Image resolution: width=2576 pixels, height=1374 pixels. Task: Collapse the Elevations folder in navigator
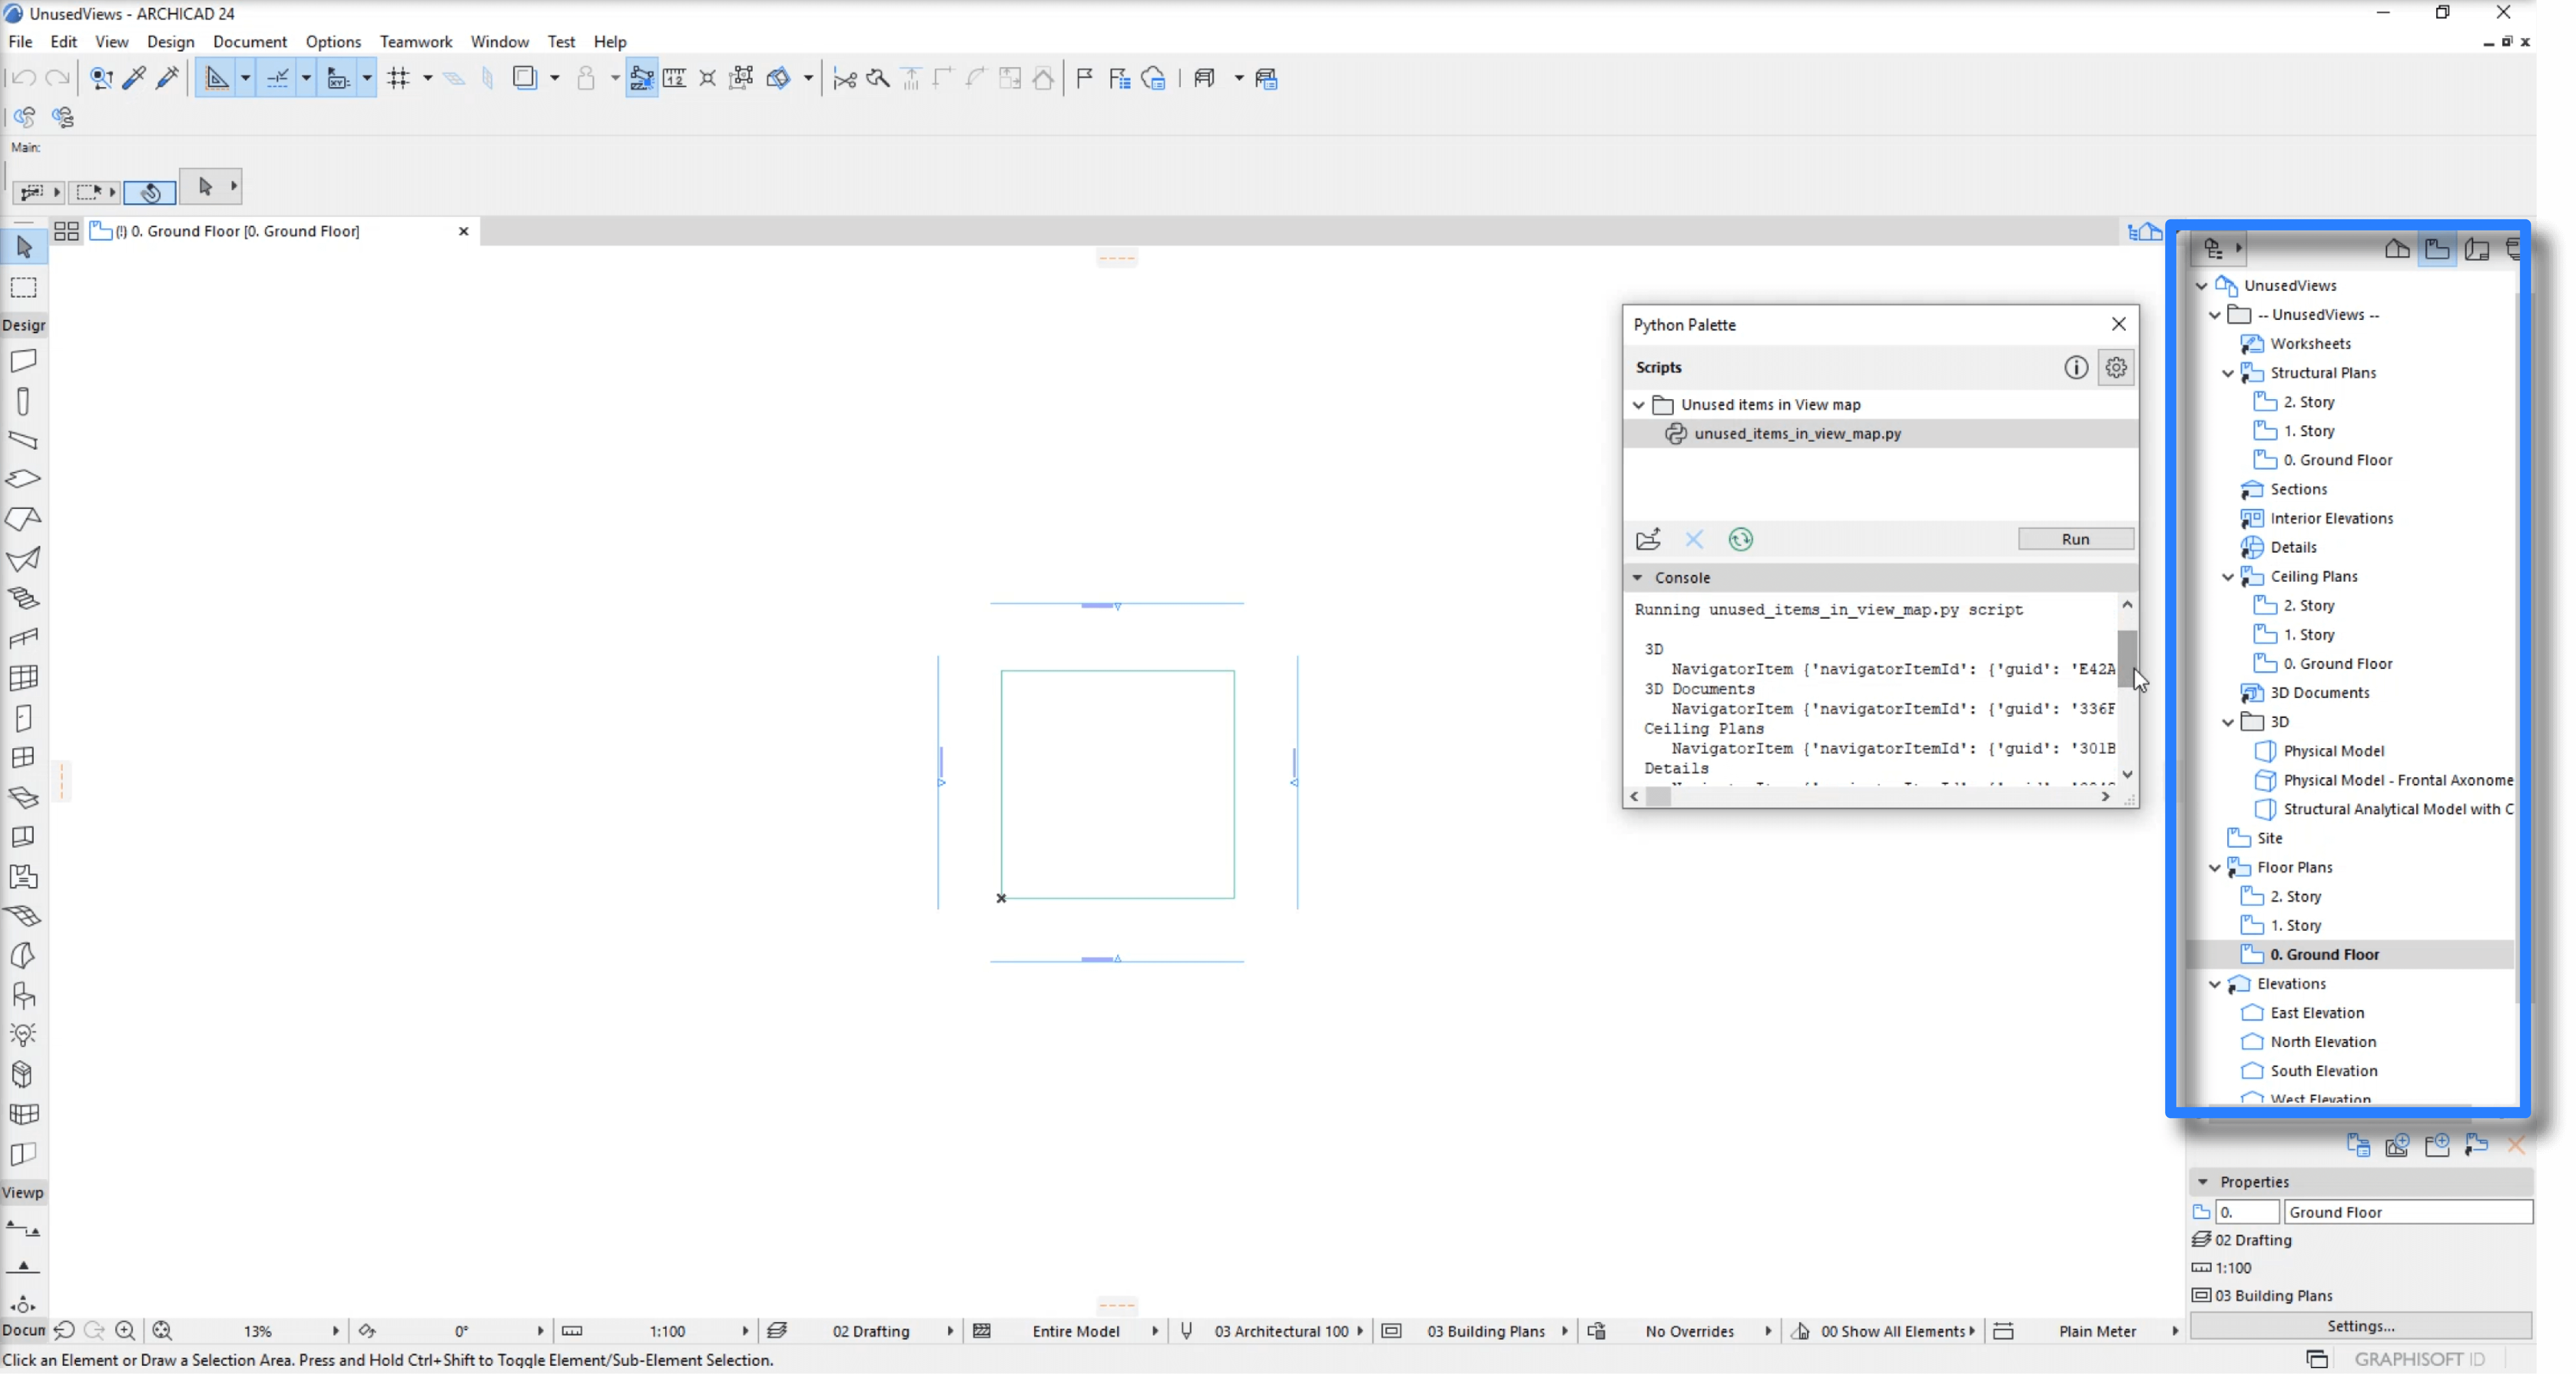click(x=2215, y=984)
